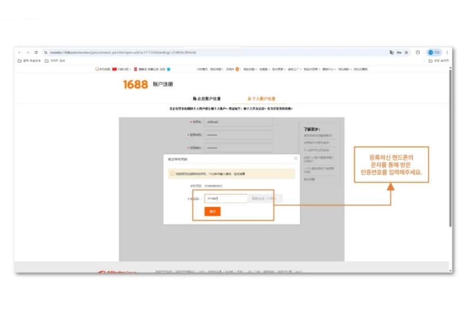The height and width of the screenshot is (310, 466).
Task: Submit the verification code with orange button
Action: (213, 212)
